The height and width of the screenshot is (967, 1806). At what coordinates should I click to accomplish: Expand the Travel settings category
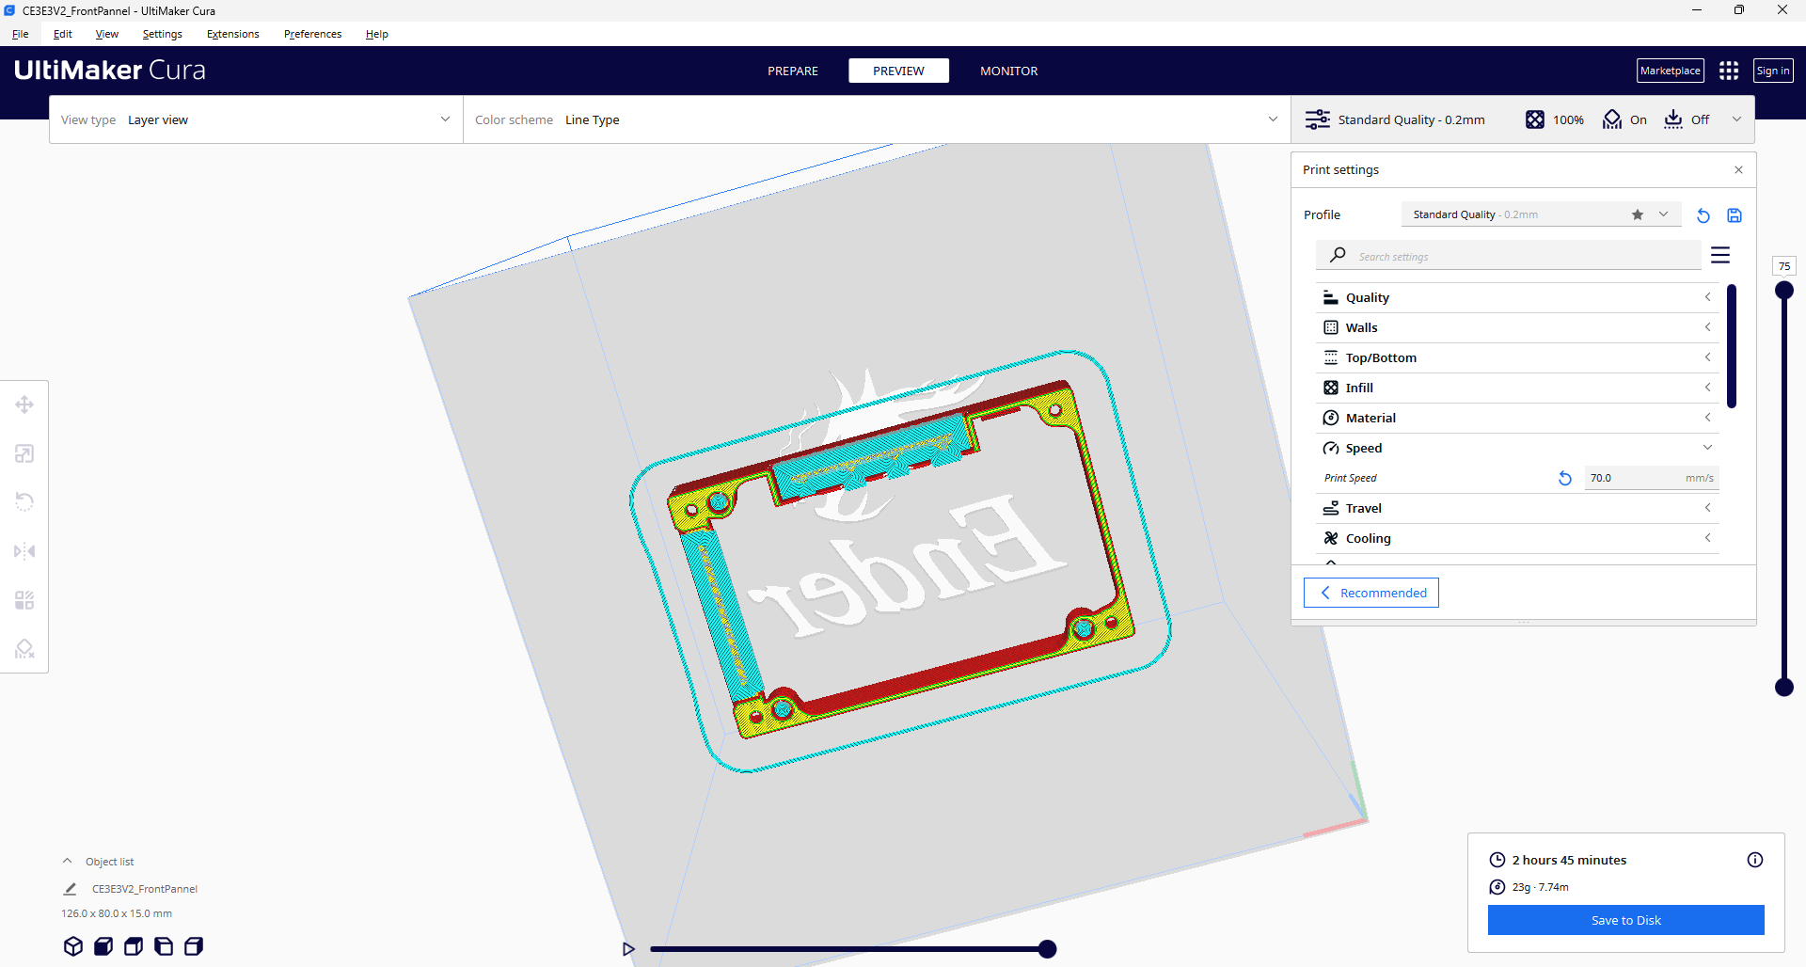click(x=1517, y=508)
